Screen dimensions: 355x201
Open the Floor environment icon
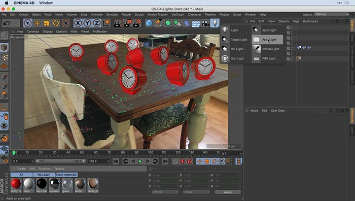pyautogui.click(x=196, y=23)
